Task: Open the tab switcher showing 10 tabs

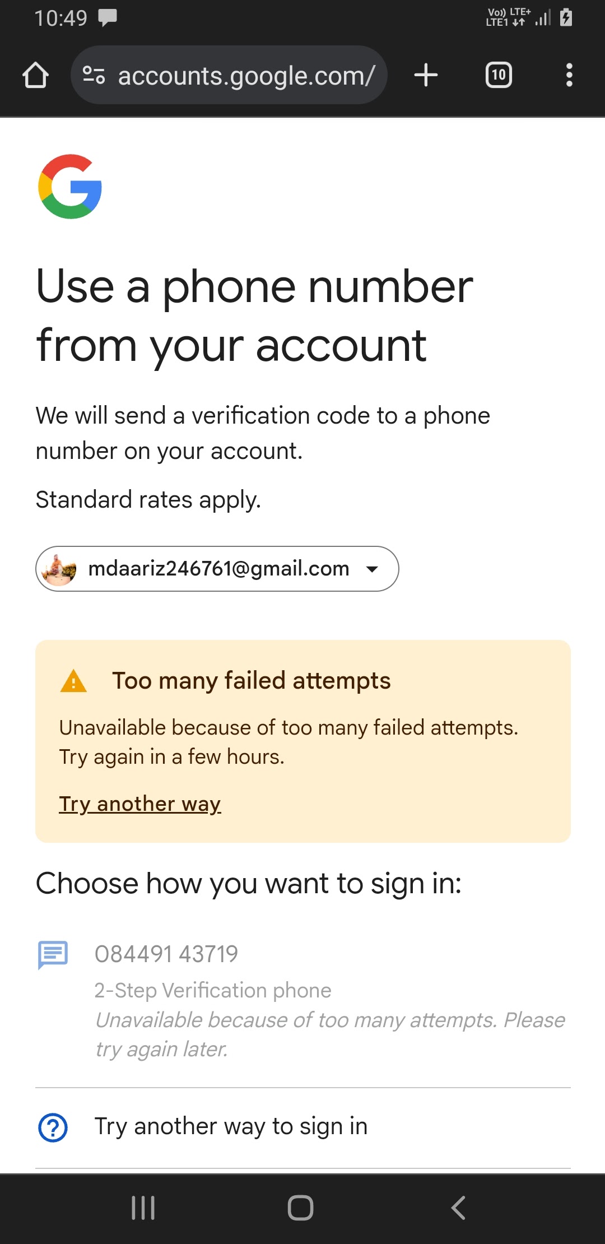Action: click(x=498, y=75)
